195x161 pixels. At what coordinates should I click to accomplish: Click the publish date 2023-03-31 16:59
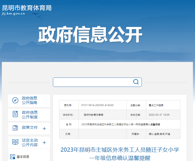pos(159,115)
